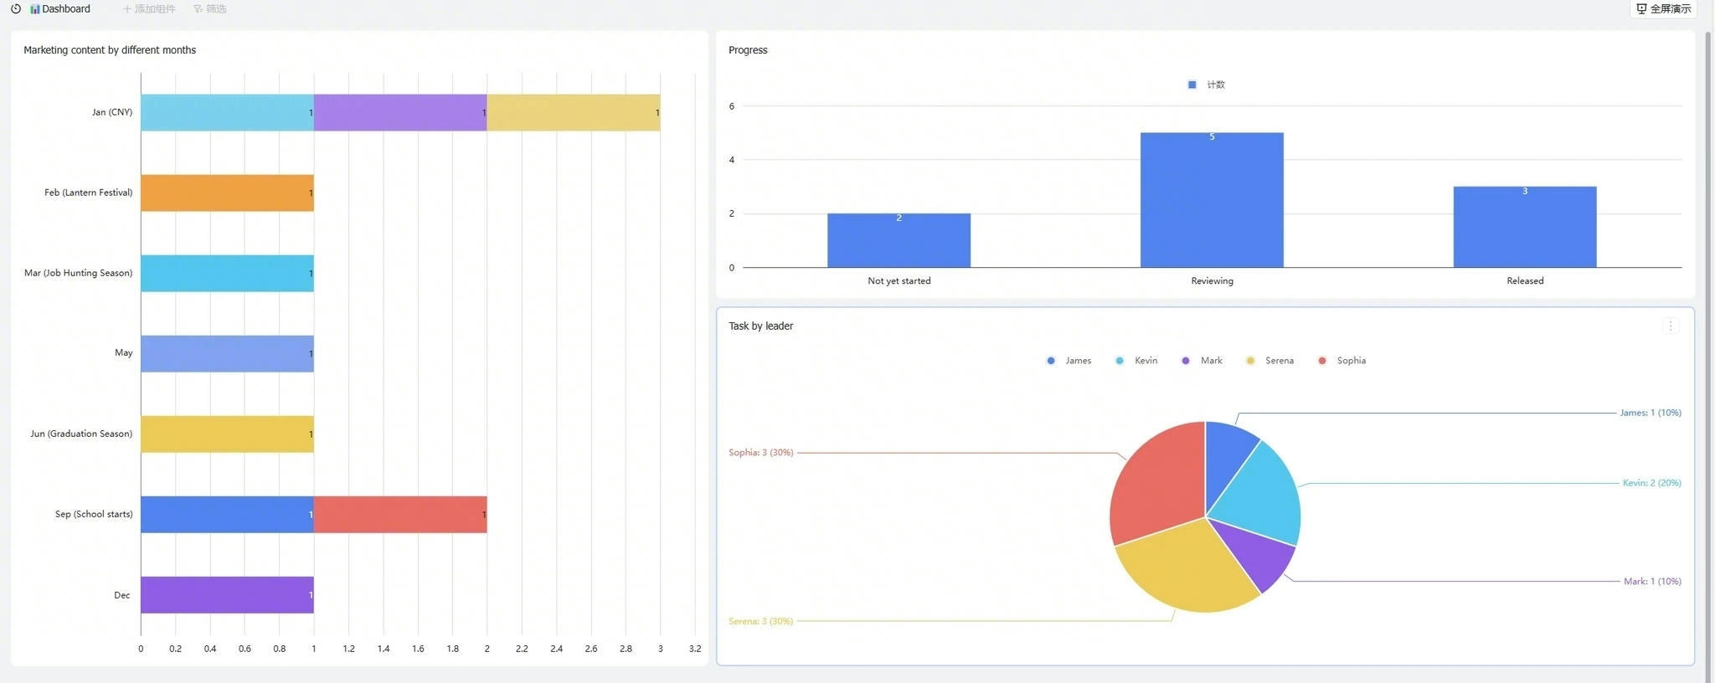Toggle James series in pie legend
Screen dimensions: 1715x683
(x=1069, y=361)
